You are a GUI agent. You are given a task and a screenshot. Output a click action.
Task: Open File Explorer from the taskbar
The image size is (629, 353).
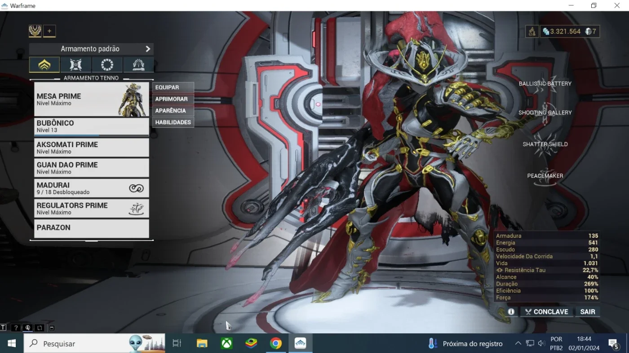pyautogui.click(x=202, y=344)
